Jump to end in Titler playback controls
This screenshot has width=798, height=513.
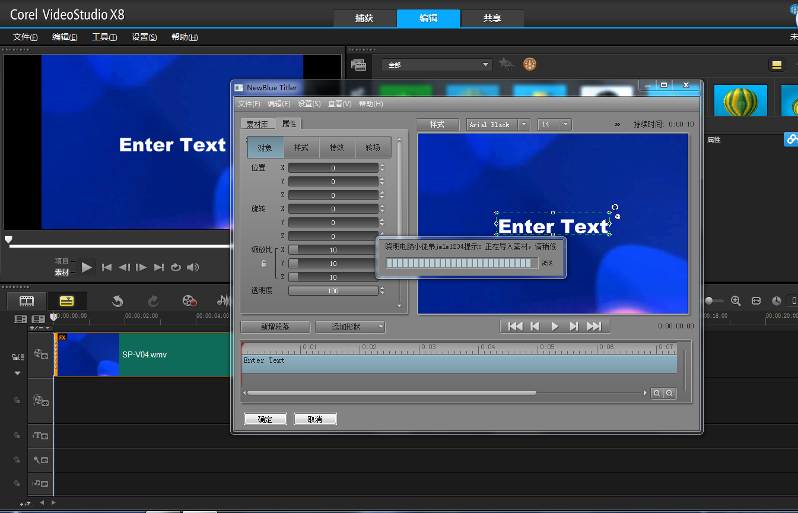594,326
